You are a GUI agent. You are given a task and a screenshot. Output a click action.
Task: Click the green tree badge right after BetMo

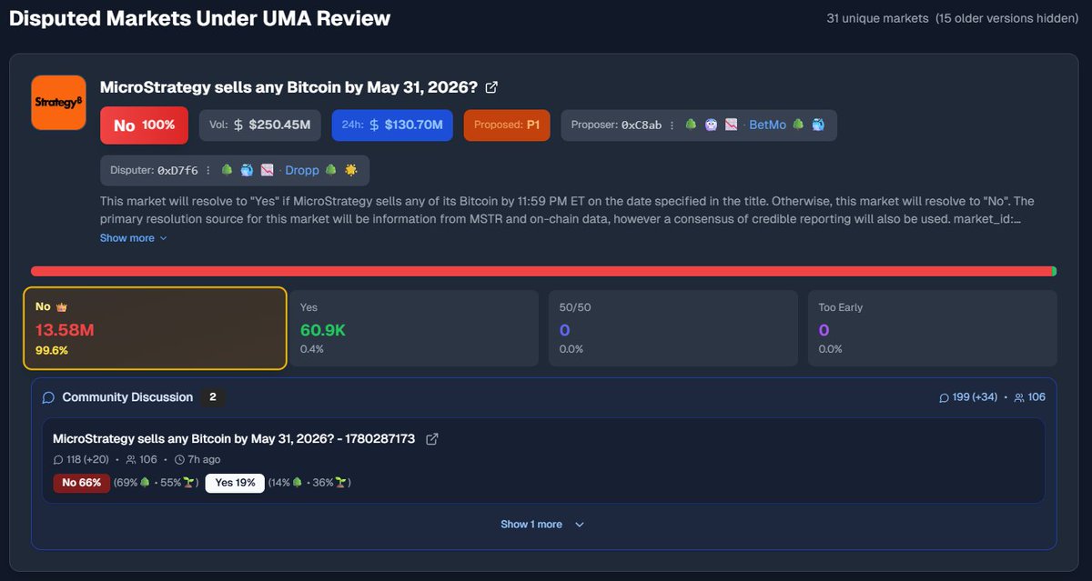pyautogui.click(x=798, y=125)
